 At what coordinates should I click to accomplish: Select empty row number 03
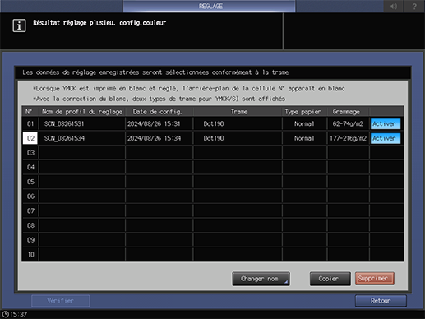[x=30, y=153]
